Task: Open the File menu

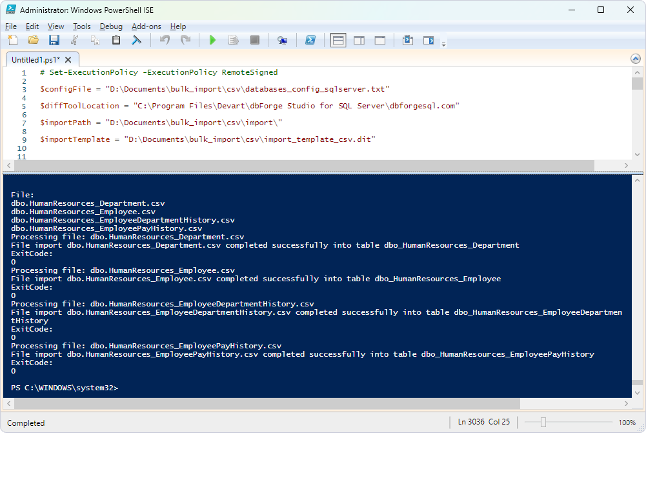Action: (11, 26)
